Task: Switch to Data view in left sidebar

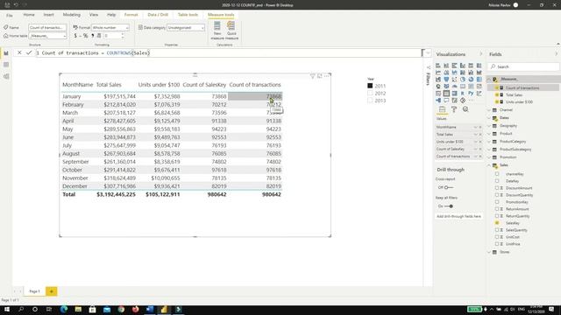Action: [x=6, y=65]
